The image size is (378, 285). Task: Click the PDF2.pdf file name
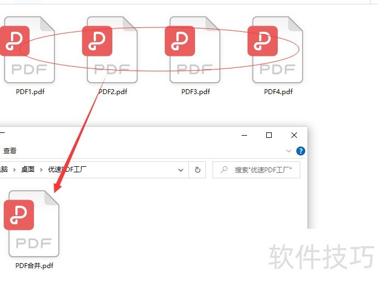[x=113, y=92]
